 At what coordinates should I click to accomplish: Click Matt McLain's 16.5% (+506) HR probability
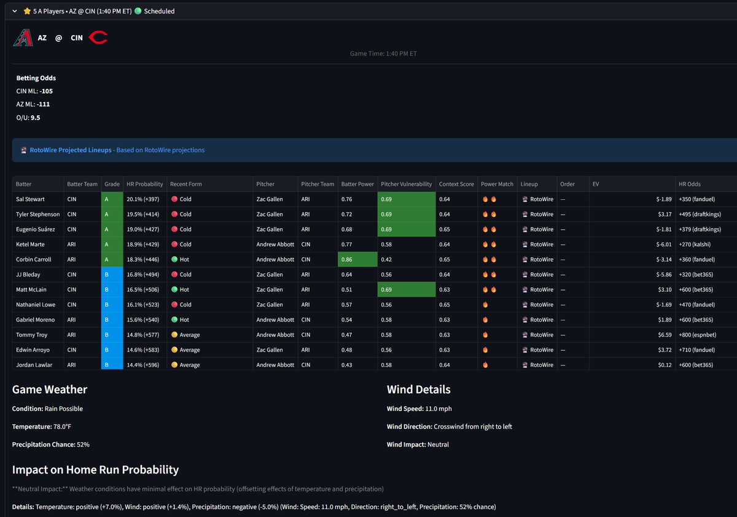[x=144, y=289]
